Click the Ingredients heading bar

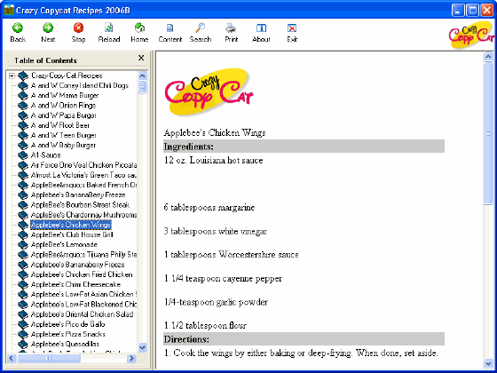[x=304, y=147]
